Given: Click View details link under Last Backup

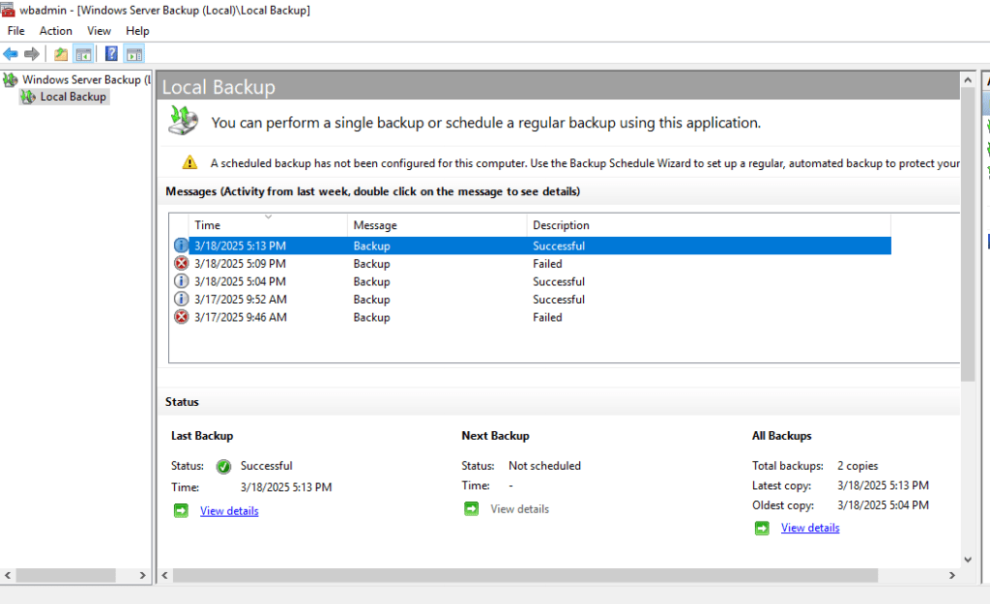Looking at the screenshot, I should pyautogui.click(x=229, y=511).
